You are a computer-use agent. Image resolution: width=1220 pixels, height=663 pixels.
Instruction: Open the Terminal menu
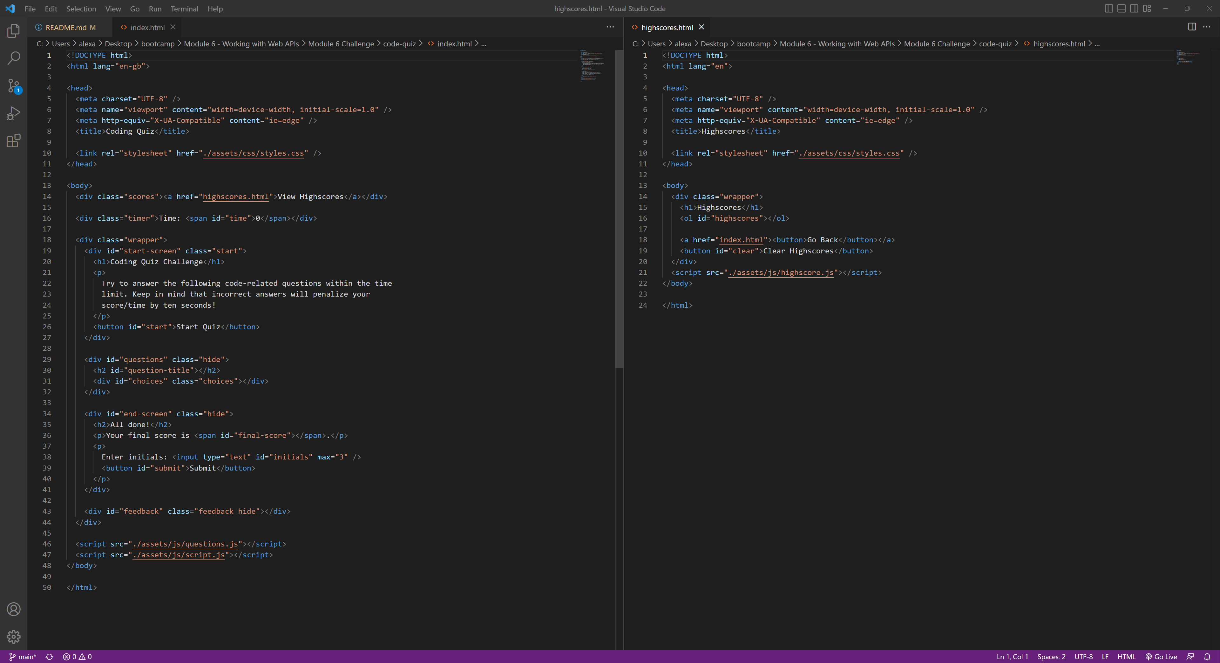(184, 9)
